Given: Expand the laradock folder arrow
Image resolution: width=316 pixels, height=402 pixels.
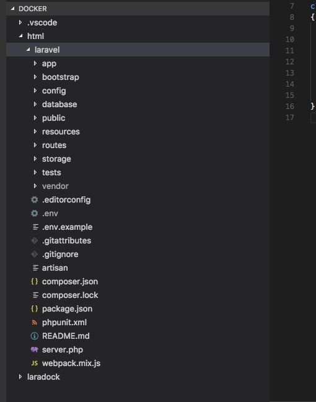Looking at the screenshot, I should [x=20, y=377].
